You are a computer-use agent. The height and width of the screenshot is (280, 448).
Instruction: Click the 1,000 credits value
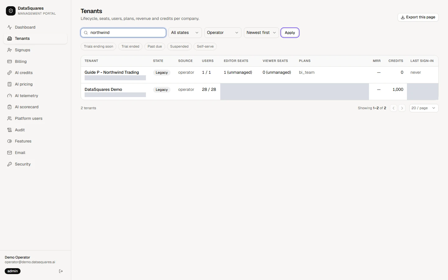(398, 90)
